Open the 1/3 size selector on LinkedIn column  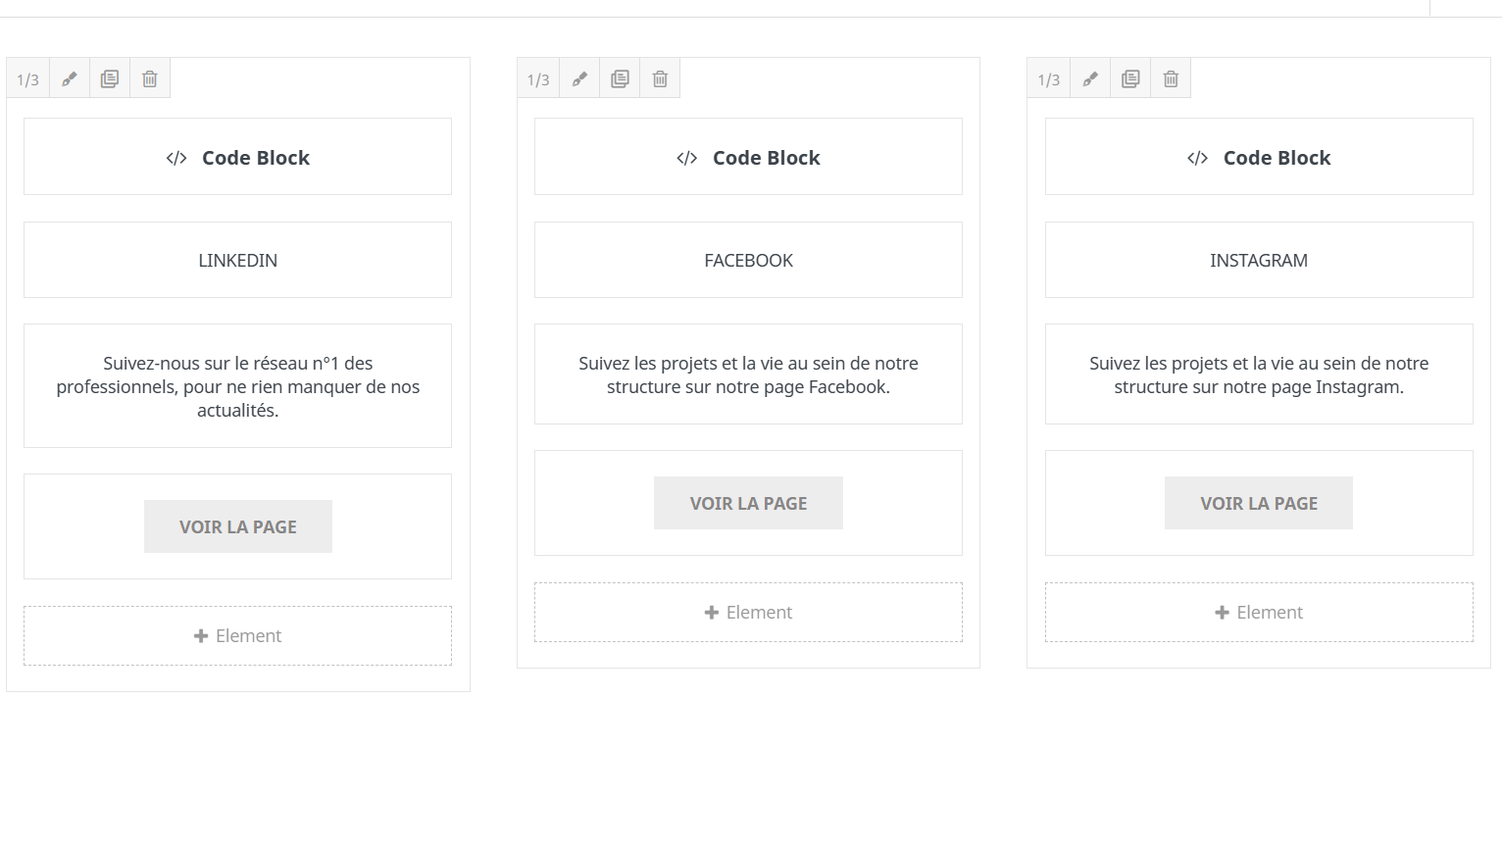(x=27, y=79)
